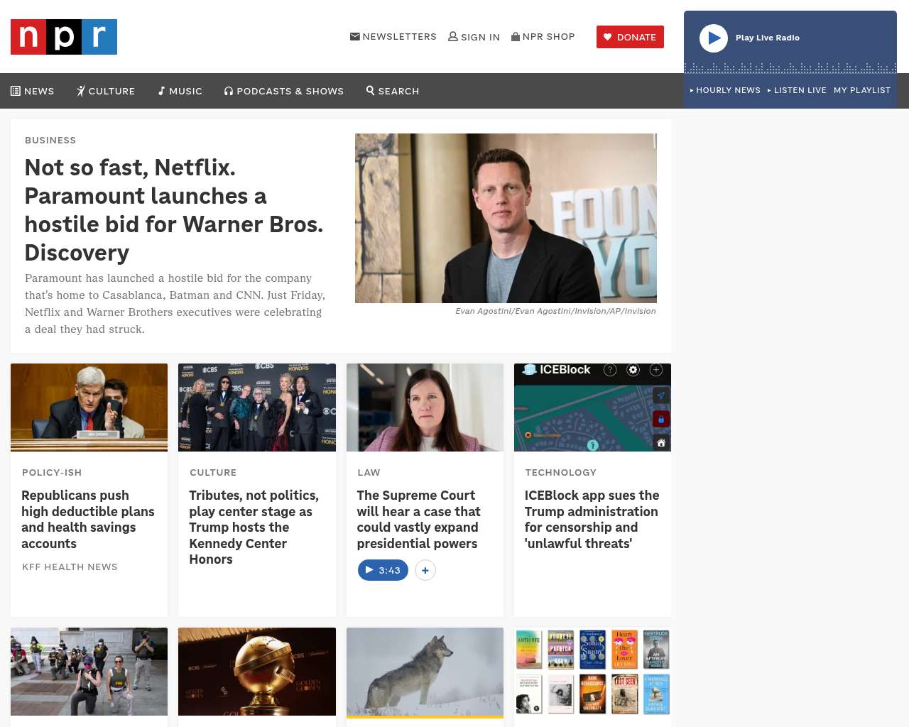This screenshot has height=727, width=909.
Task: Click the NPR Shop bag icon
Action: click(516, 36)
